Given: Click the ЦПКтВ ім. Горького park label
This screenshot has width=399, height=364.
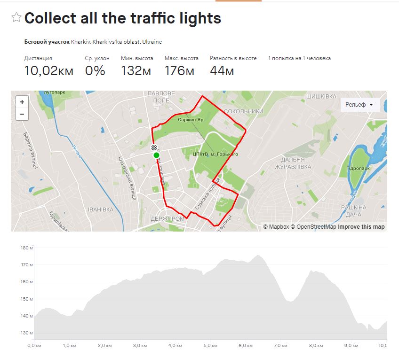Looking at the screenshot, I should tap(215, 154).
